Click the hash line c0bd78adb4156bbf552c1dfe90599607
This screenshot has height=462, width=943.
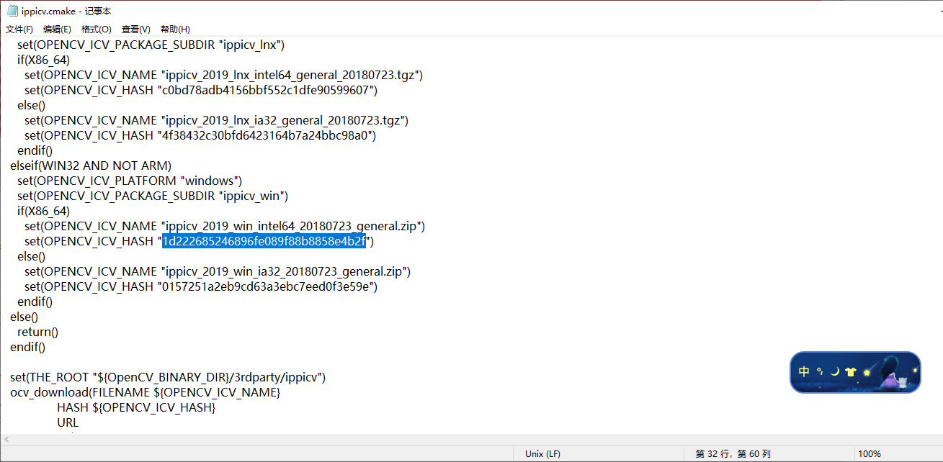(x=201, y=90)
